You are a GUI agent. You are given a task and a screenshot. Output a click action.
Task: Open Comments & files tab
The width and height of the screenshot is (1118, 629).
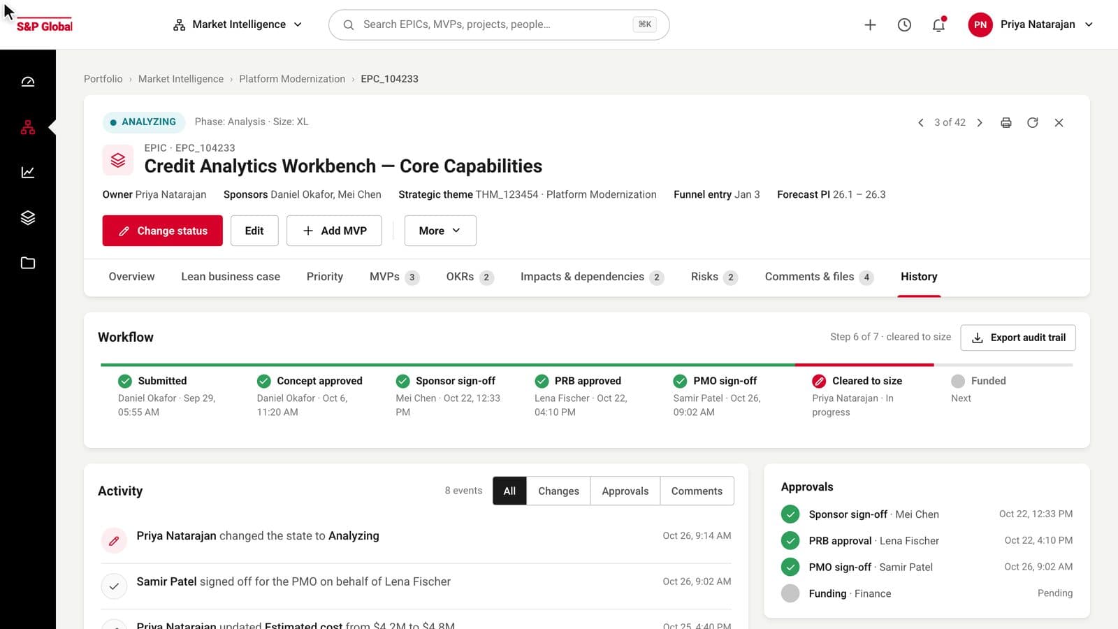(819, 277)
